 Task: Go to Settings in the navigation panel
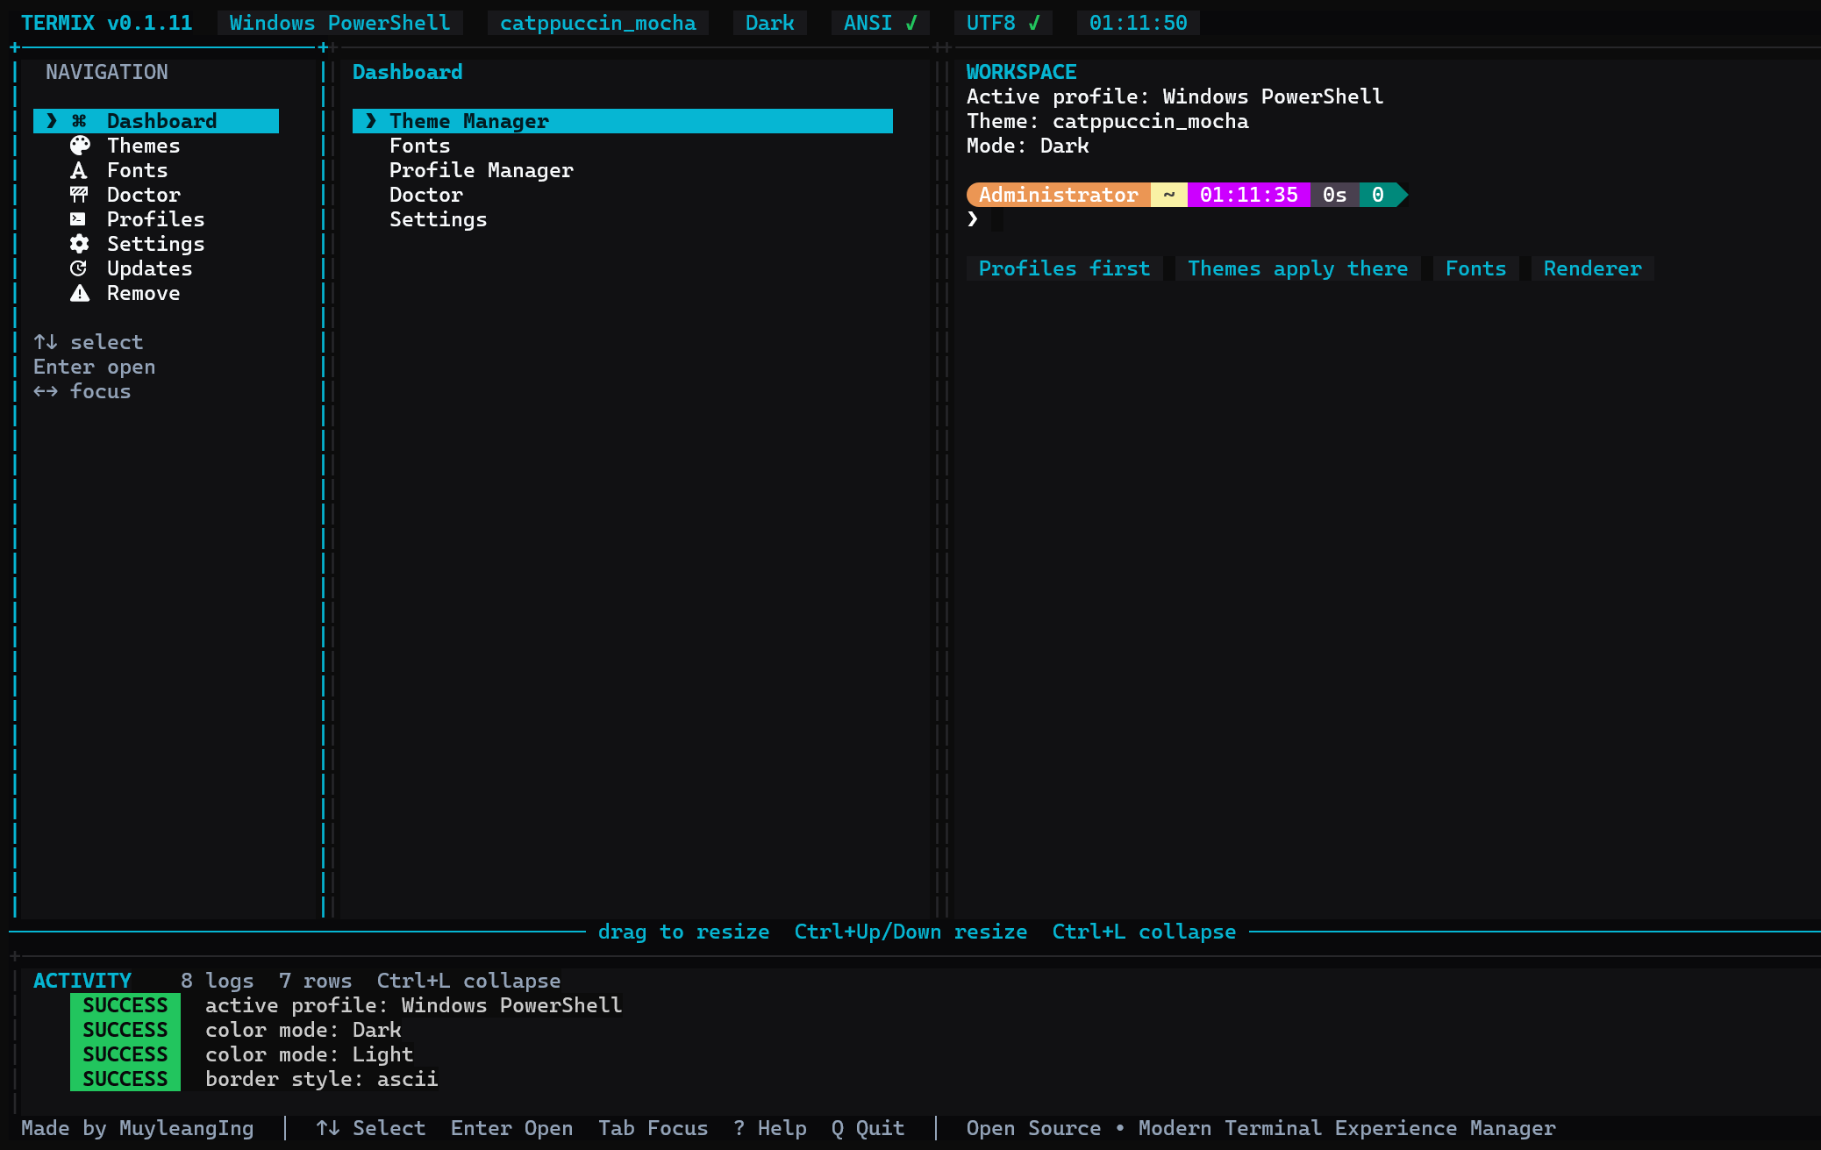point(155,244)
